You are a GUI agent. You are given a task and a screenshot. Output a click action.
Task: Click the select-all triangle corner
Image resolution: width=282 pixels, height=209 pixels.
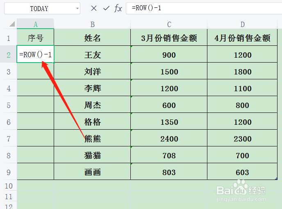click(x=12, y=24)
